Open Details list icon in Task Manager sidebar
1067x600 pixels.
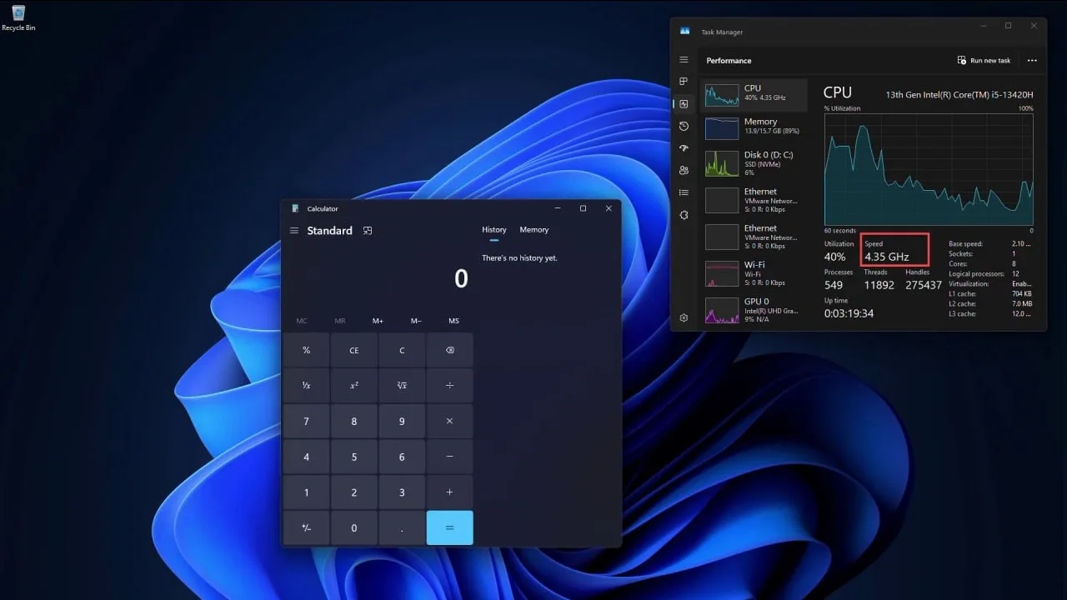pyautogui.click(x=684, y=192)
